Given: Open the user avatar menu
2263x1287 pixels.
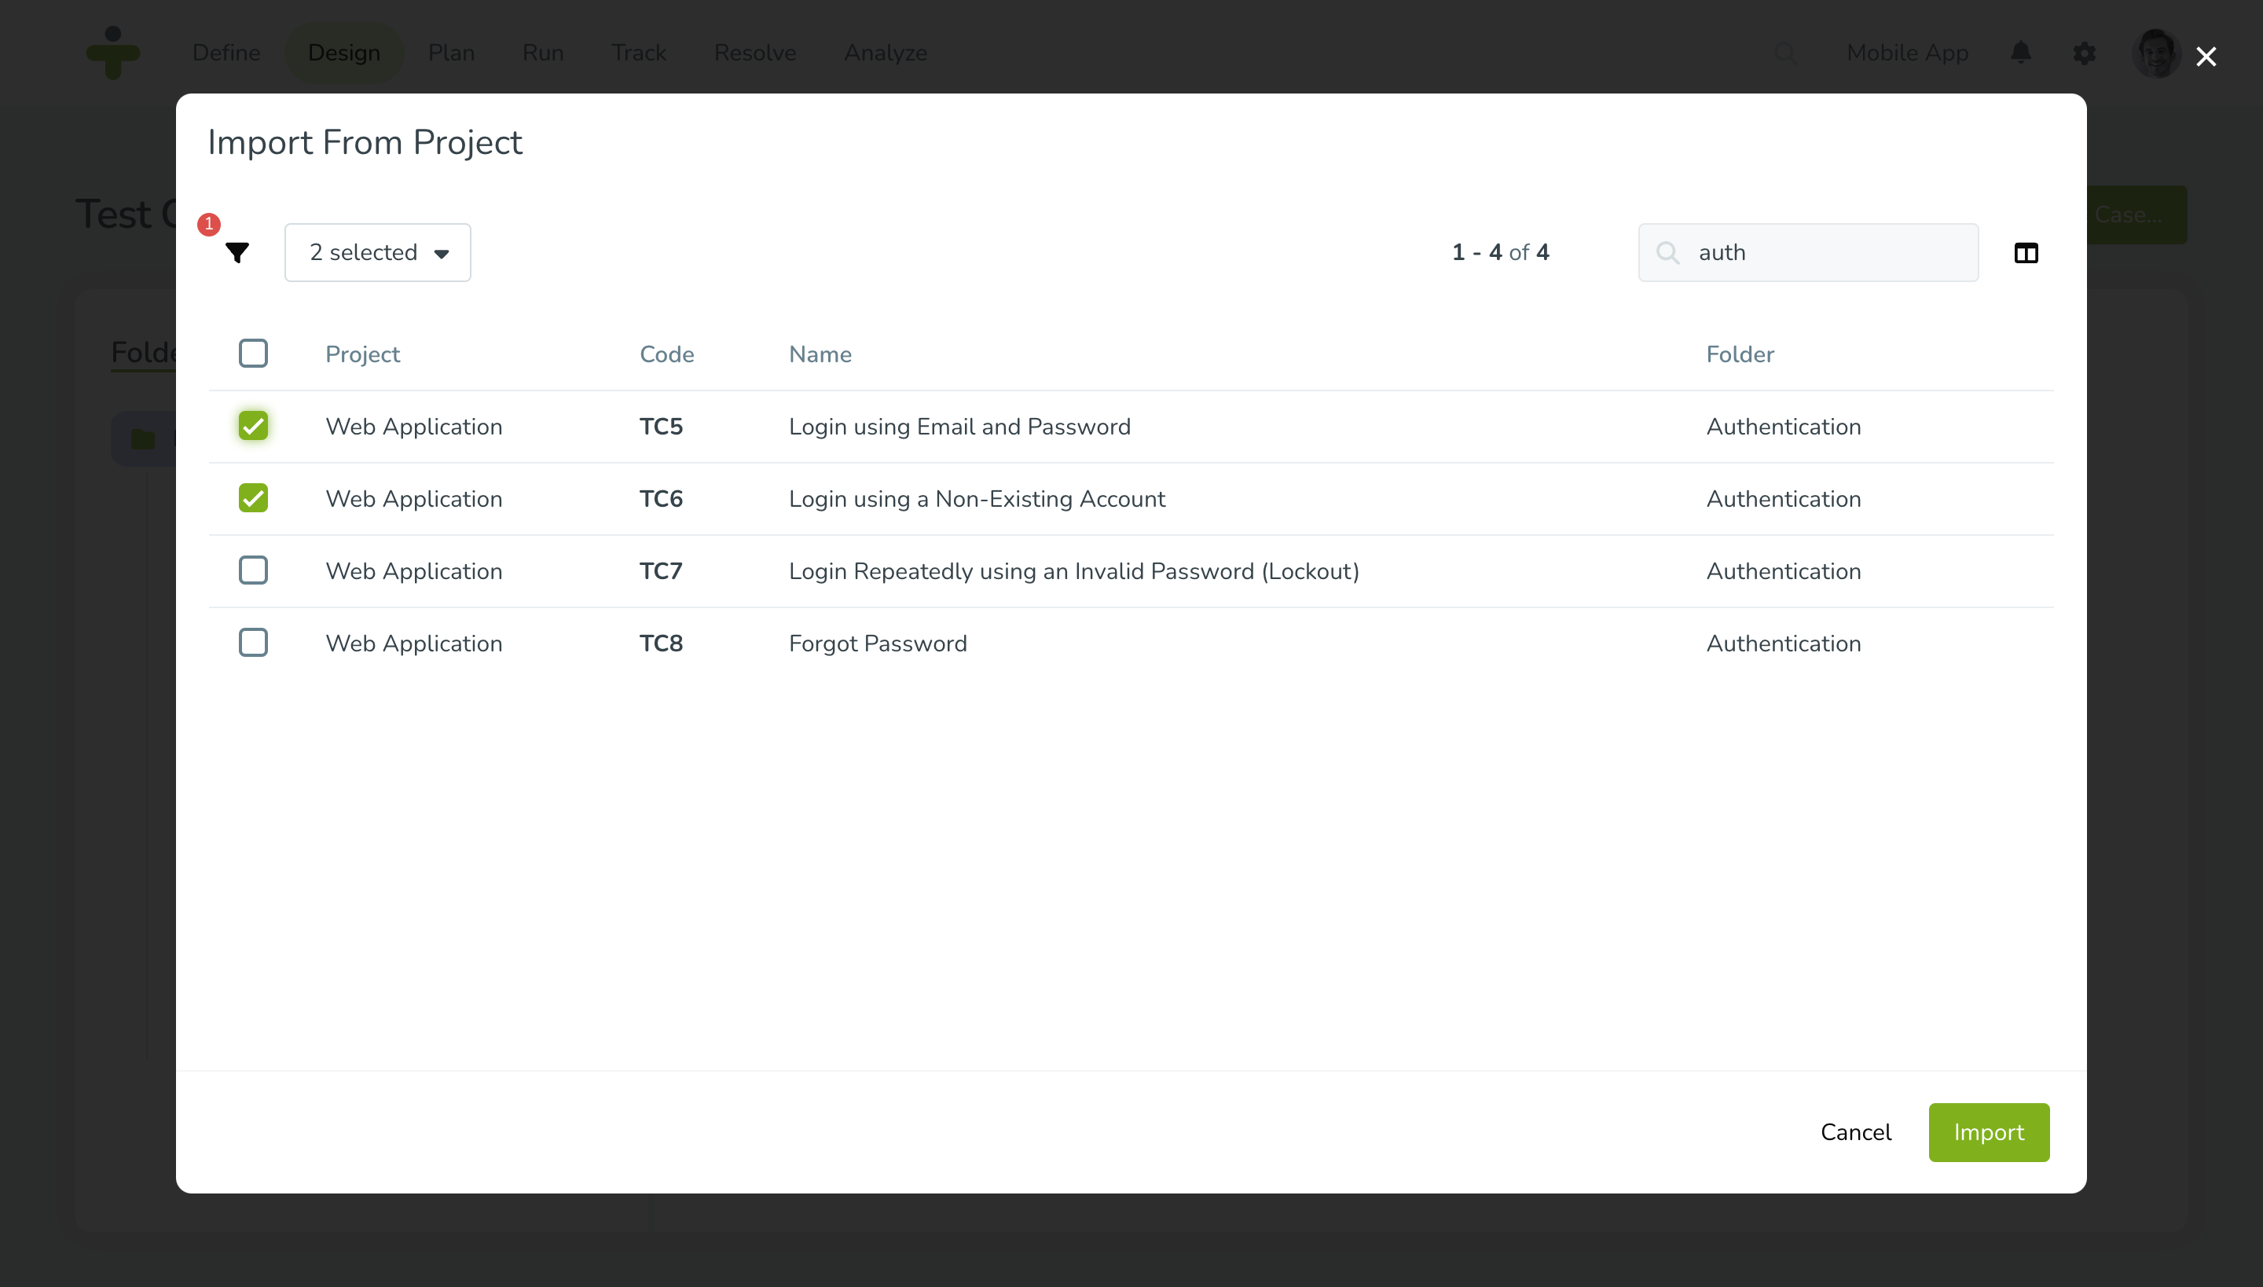Looking at the screenshot, I should 2157,53.
